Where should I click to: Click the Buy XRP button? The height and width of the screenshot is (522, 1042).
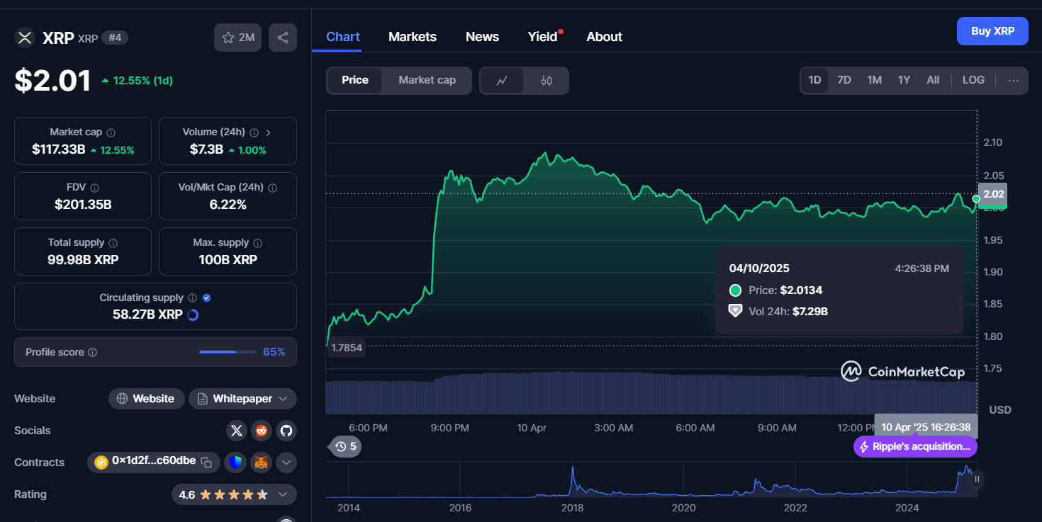(992, 31)
